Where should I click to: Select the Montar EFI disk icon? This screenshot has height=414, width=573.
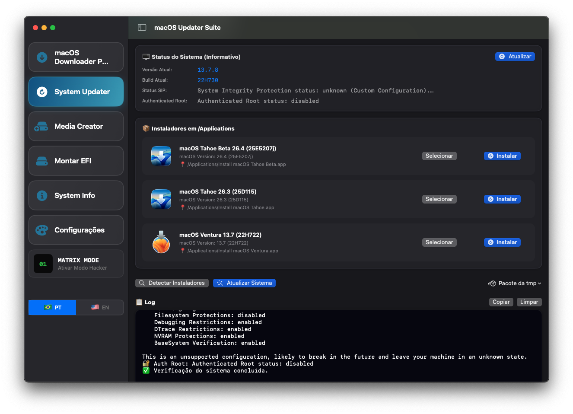41,161
